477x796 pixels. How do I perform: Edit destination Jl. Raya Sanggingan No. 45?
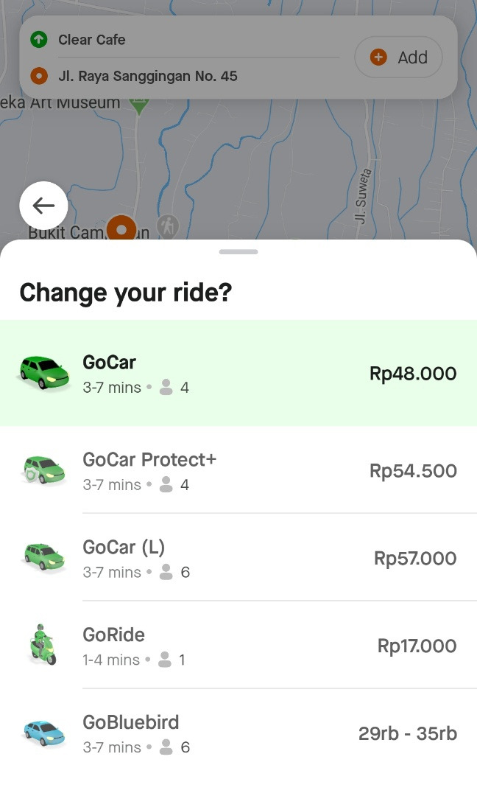pyautogui.click(x=184, y=76)
